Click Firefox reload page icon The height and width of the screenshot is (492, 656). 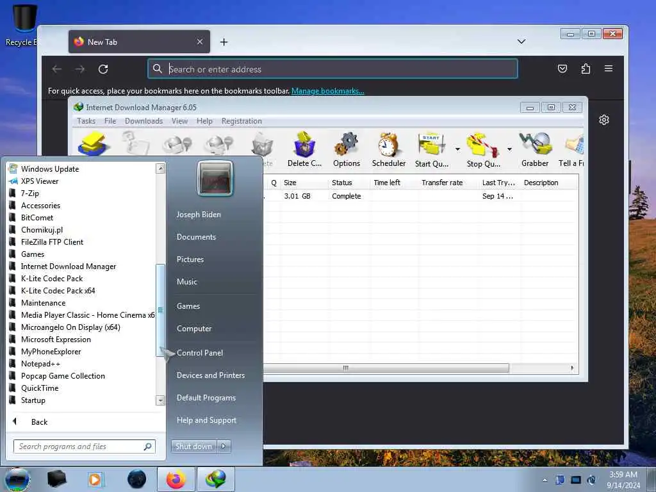[x=103, y=69]
